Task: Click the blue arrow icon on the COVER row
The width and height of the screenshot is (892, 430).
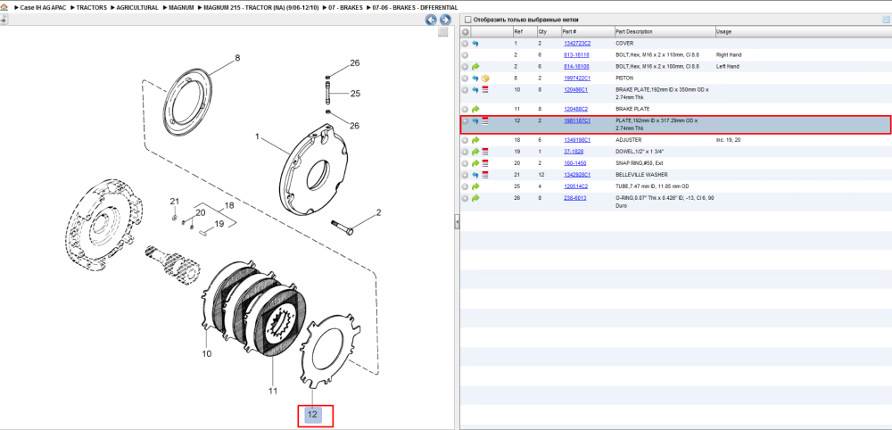Action: (475, 43)
